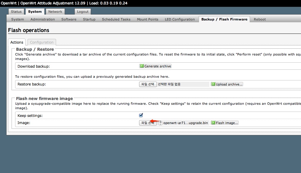Open the Reboot page
301x173 pixels.
pos(260,19)
